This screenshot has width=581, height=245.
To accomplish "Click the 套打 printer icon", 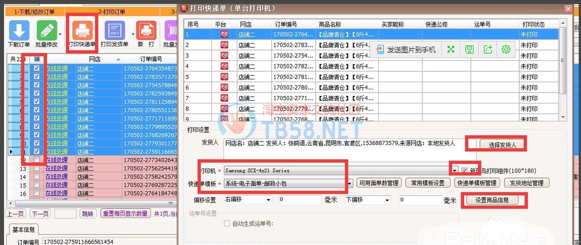I will pyautogui.click(x=145, y=30).
